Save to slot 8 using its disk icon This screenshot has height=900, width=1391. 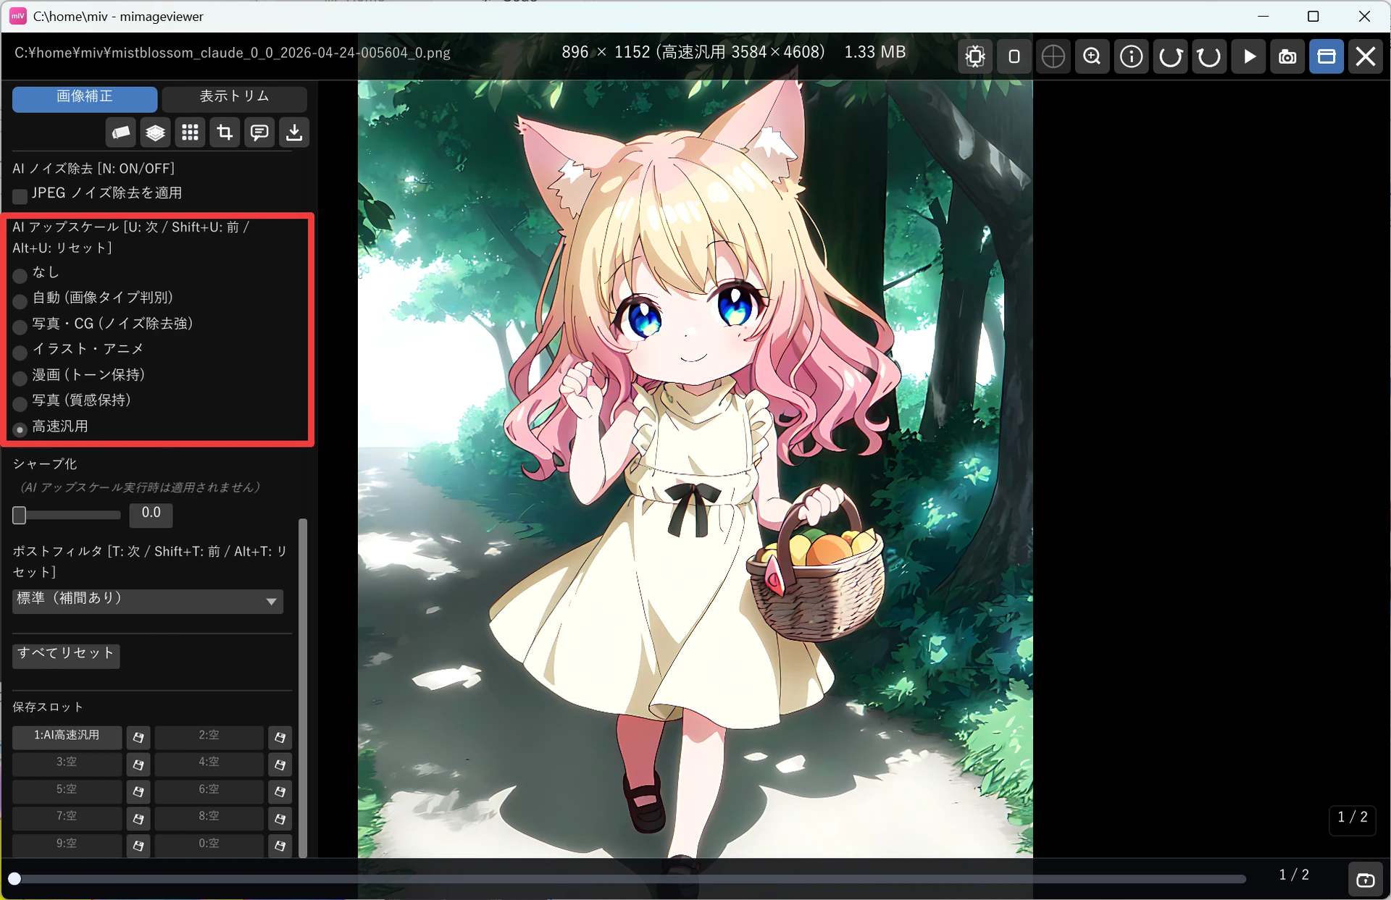pos(280,819)
